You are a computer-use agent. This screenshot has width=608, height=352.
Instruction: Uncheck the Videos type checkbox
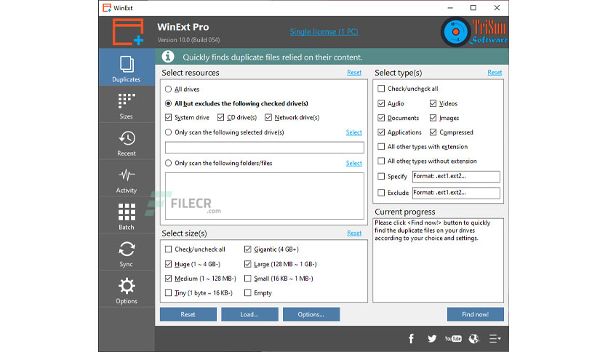(x=433, y=103)
